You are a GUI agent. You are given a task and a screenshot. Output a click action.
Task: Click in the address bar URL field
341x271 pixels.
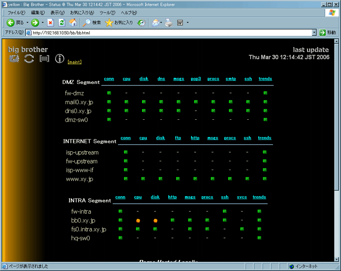(170, 33)
